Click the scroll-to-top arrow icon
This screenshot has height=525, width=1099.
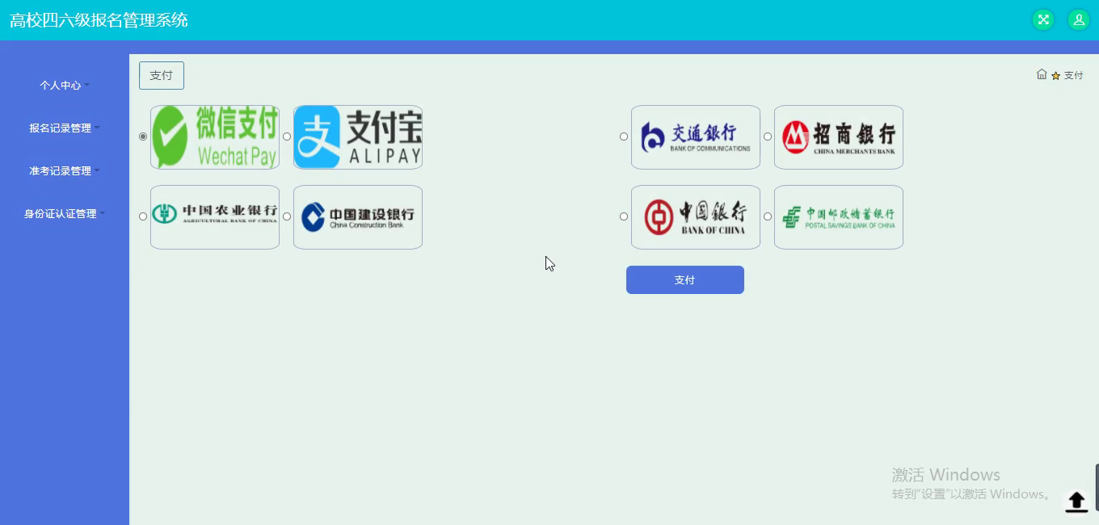pos(1076,502)
